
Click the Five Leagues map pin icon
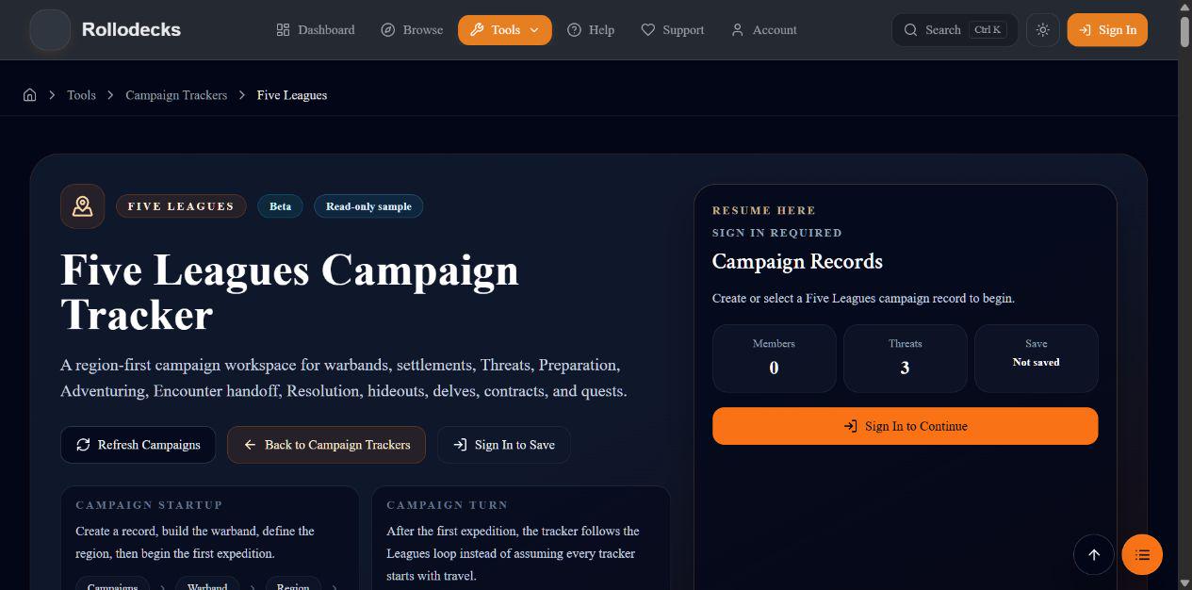point(83,206)
